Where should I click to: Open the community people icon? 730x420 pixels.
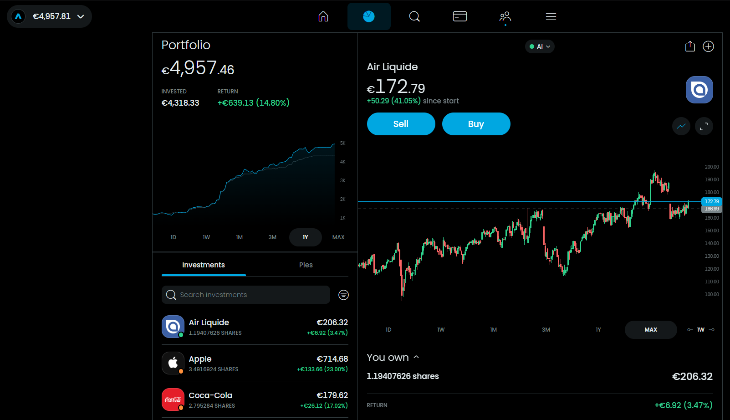click(505, 17)
